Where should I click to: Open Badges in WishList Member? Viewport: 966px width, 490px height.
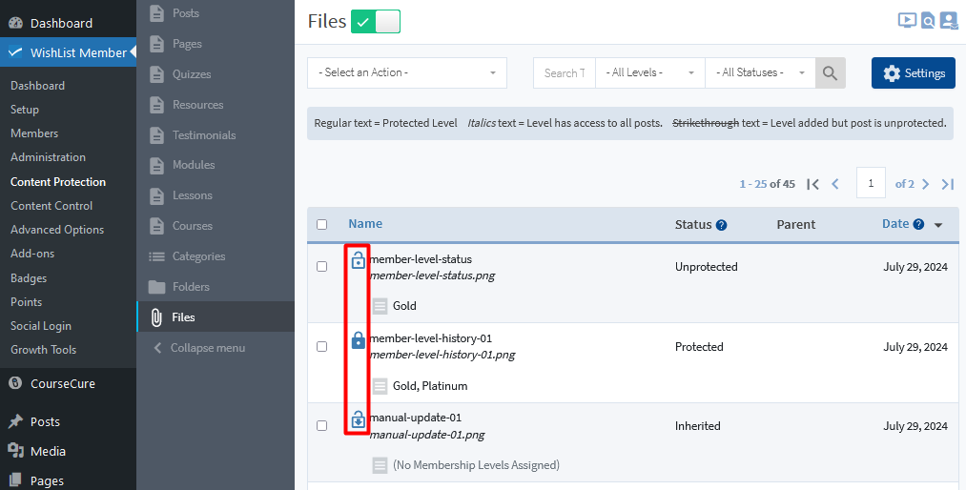(x=29, y=278)
